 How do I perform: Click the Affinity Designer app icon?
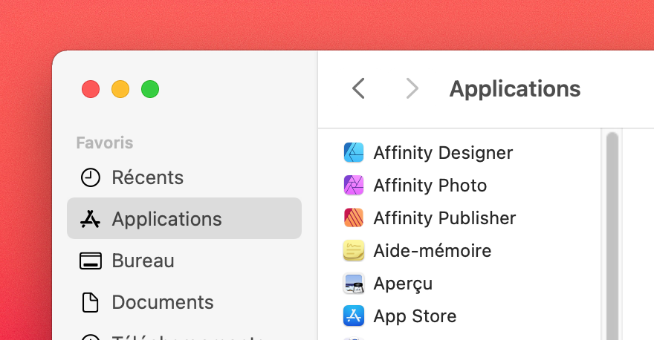pyautogui.click(x=353, y=153)
